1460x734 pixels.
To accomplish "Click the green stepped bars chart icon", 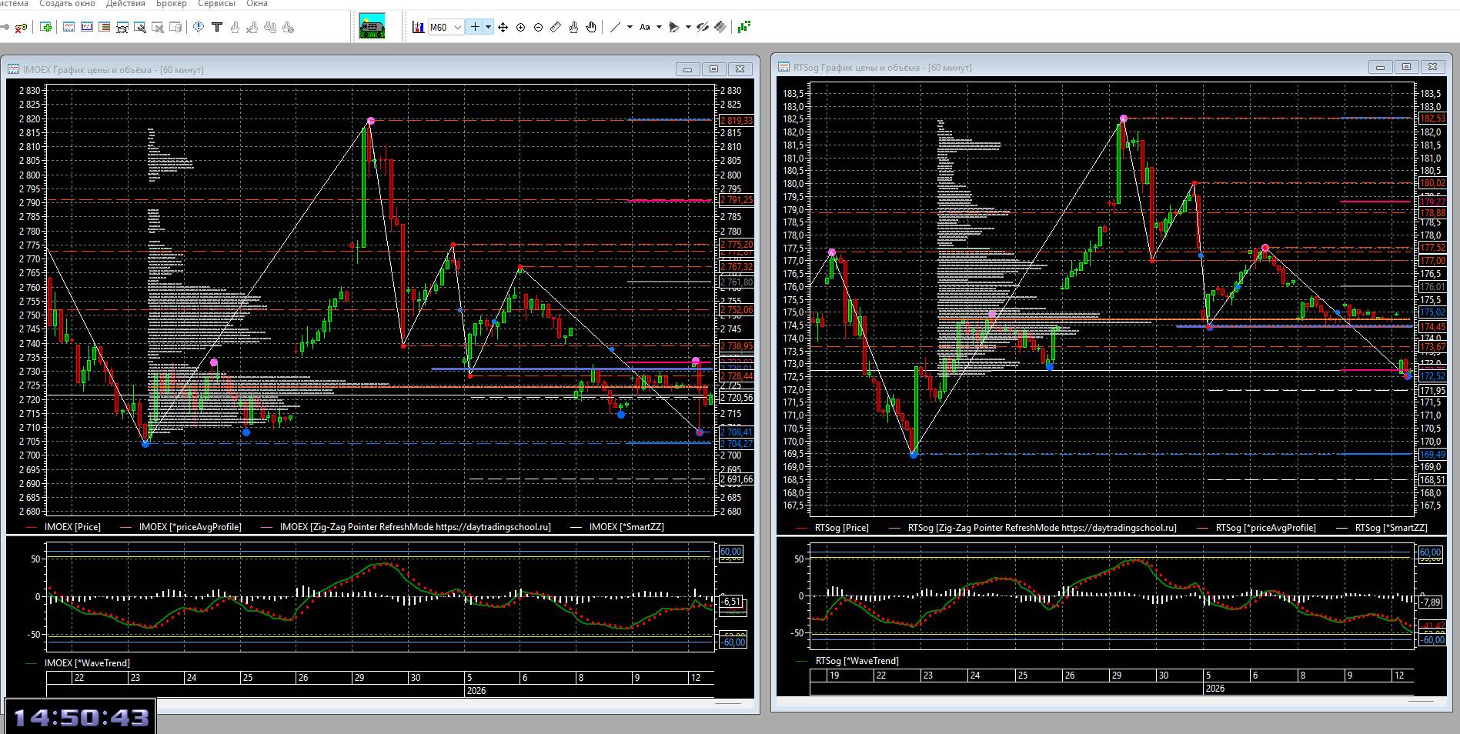I will (743, 28).
